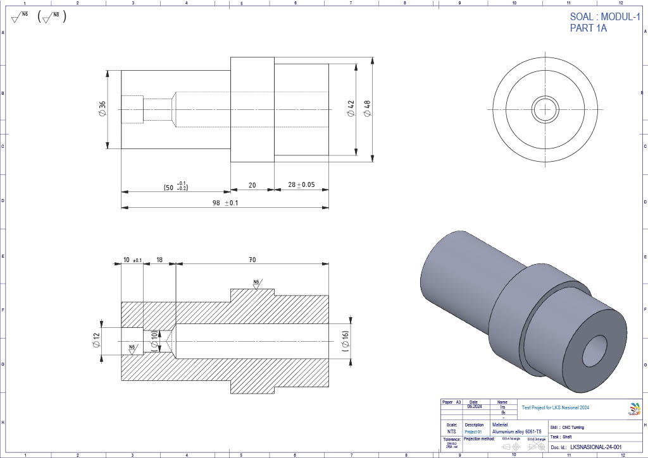Select the 98 ±0.1 overall length dimension
This screenshot has width=648, height=458.
pyautogui.click(x=225, y=203)
